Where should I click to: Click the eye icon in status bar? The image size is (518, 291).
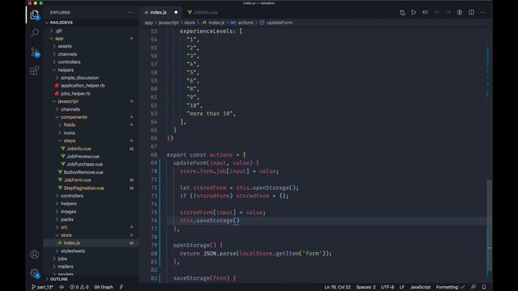(62, 287)
